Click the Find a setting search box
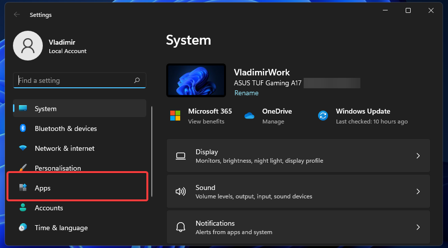This screenshot has height=248, width=448. click(75, 80)
